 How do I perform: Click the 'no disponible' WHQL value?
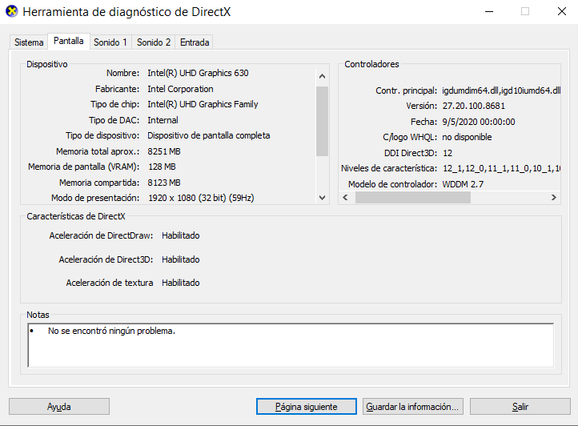(467, 137)
